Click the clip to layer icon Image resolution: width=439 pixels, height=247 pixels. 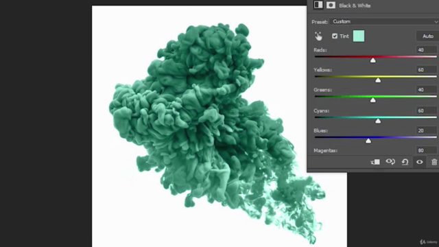375,162
